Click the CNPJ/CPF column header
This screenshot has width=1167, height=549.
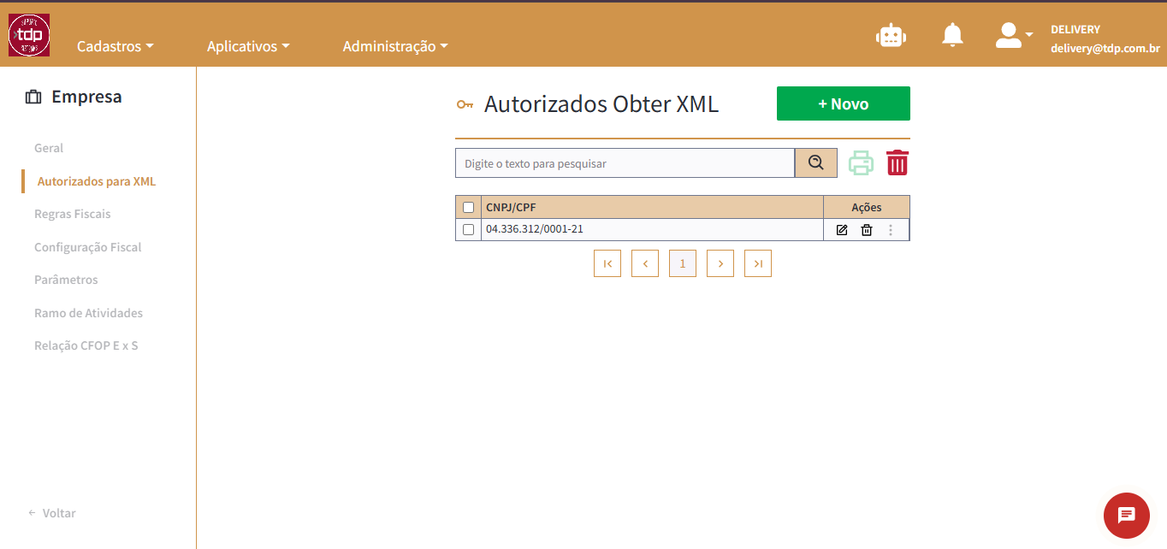click(652, 207)
